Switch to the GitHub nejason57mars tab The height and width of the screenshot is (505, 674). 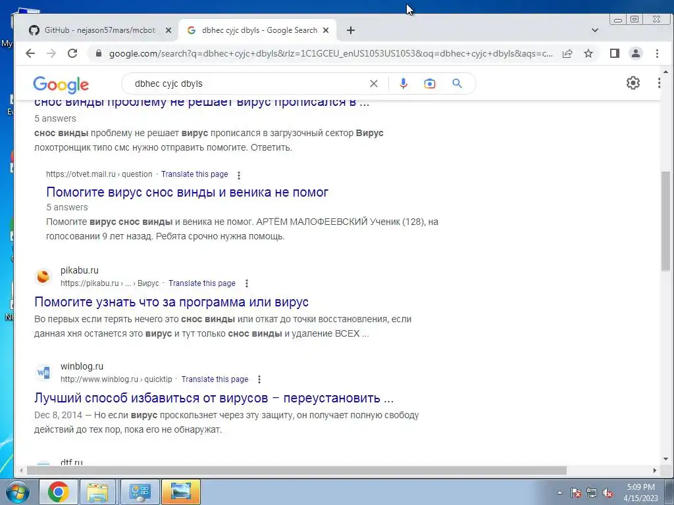pos(100,30)
